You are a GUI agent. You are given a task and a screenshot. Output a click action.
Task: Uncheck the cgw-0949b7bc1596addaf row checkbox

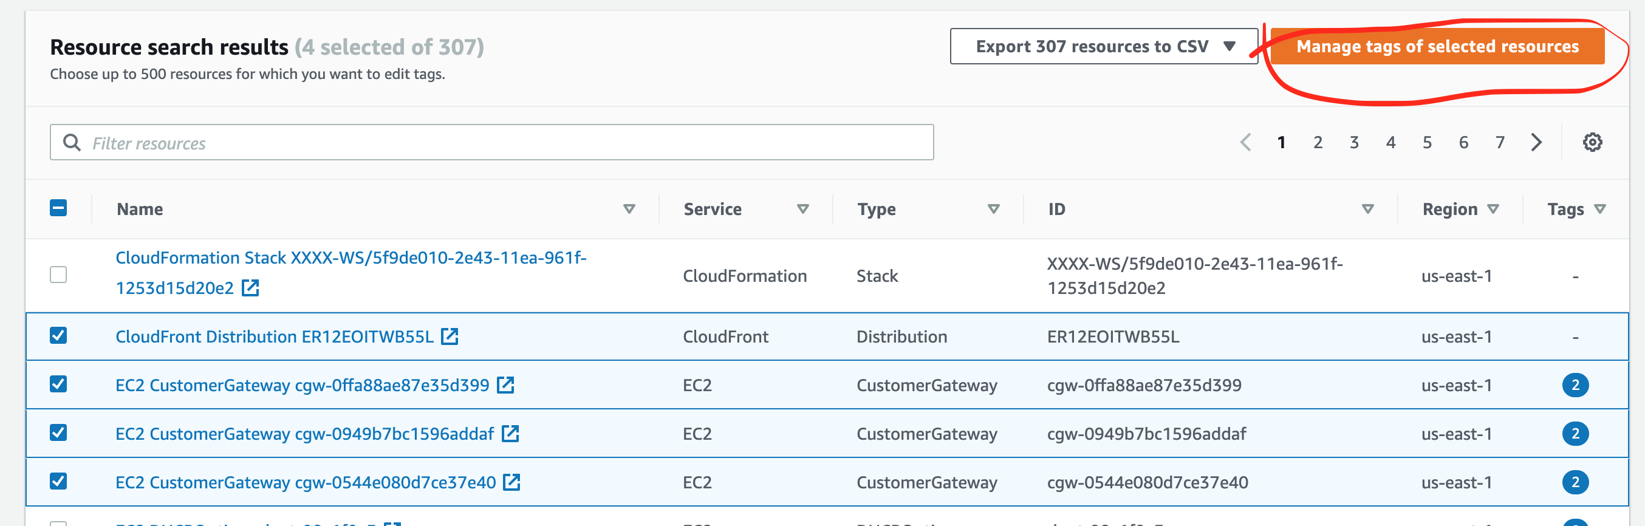point(58,433)
